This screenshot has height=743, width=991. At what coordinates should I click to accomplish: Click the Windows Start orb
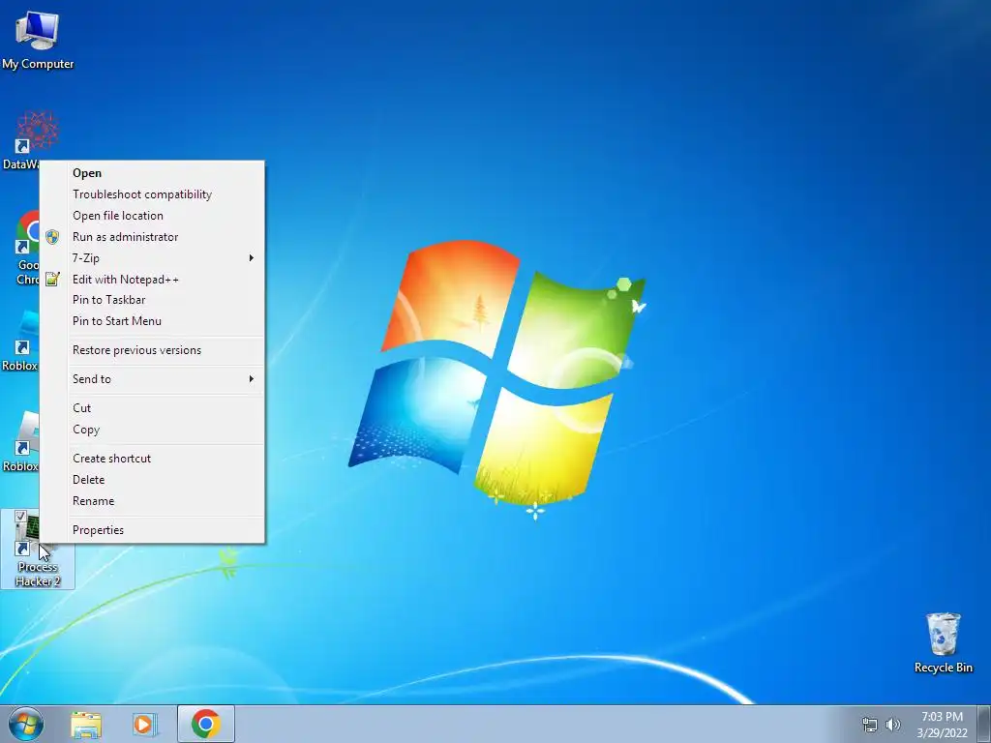(x=26, y=724)
